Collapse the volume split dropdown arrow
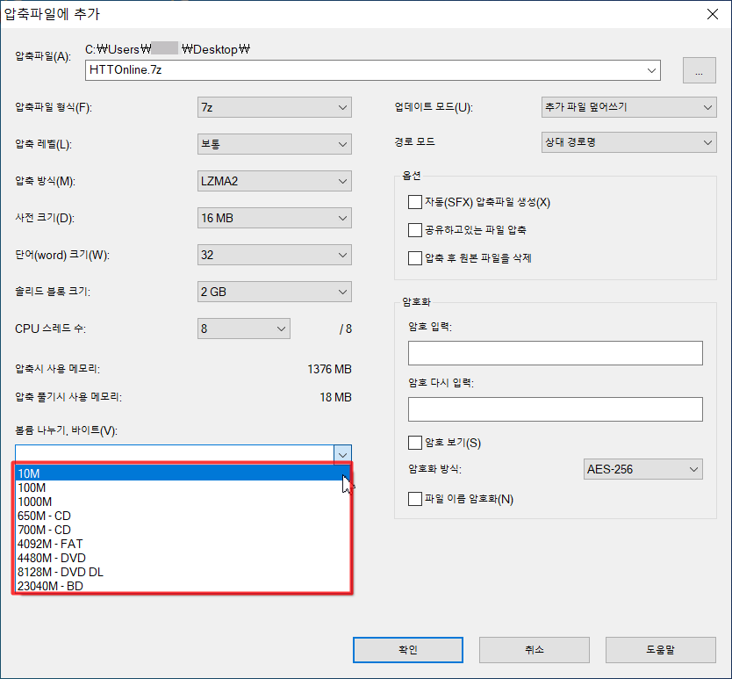 point(342,455)
